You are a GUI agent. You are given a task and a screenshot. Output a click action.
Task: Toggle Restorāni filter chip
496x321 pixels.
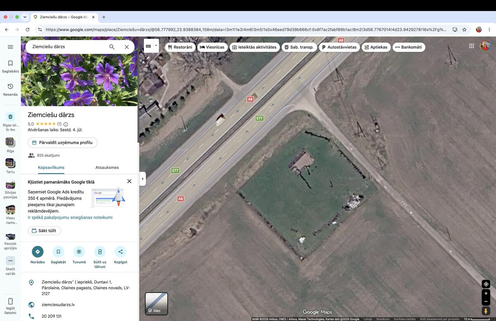point(180,47)
